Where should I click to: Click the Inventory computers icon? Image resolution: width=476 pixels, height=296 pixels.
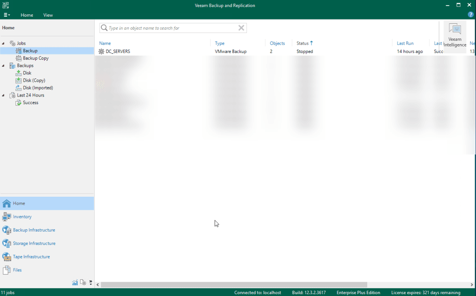(x=7, y=217)
